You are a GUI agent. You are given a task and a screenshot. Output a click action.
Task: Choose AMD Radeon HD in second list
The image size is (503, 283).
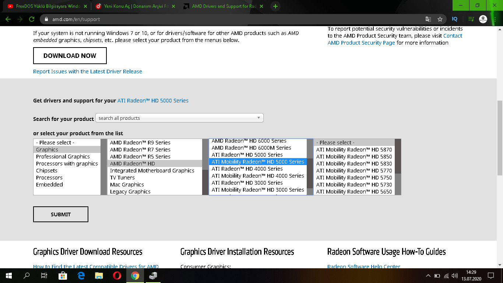155,164
